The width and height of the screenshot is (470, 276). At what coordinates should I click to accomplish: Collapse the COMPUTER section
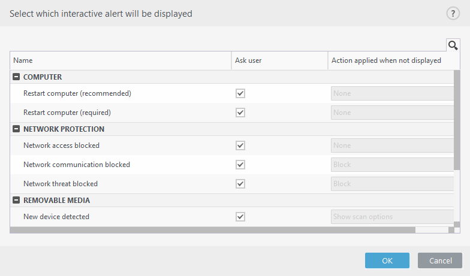[x=16, y=77]
